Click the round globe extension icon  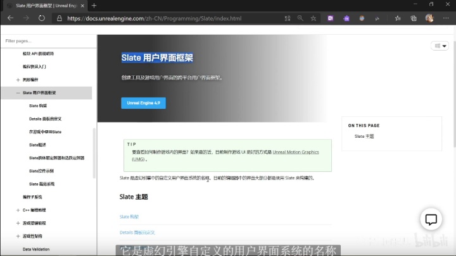pos(362,18)
